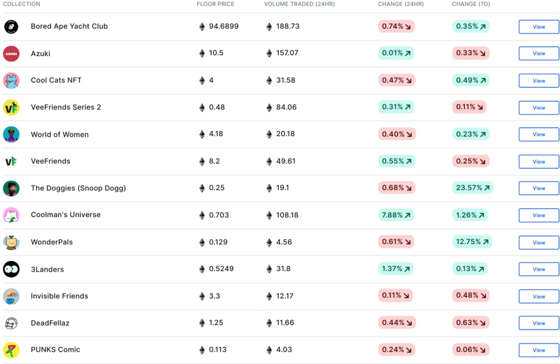View the Coolman's Universe collection

(x=538, y=215)
